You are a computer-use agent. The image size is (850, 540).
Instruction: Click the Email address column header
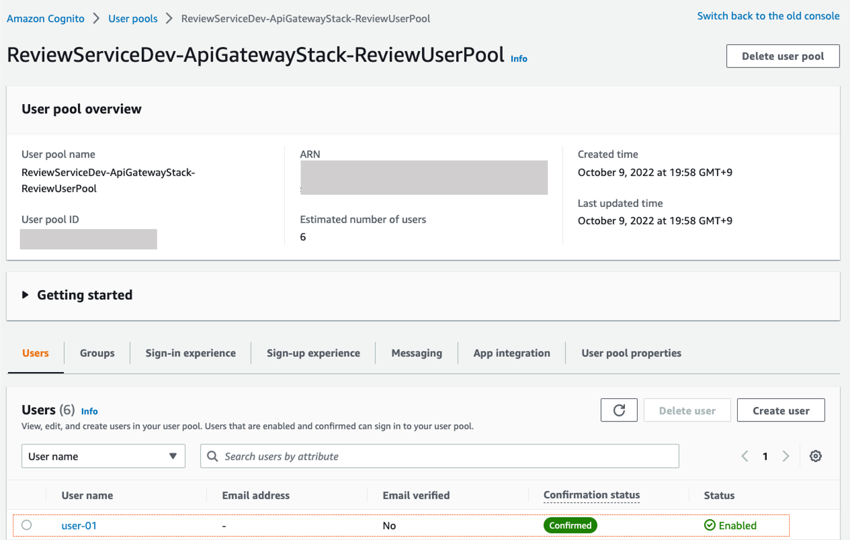pyautogui.click(x=256, y=495)
